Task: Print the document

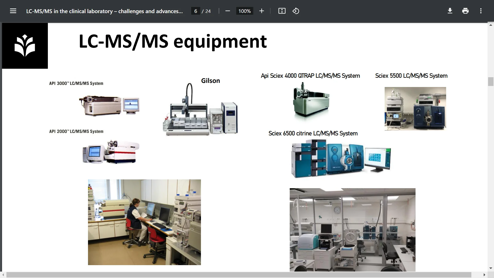Action: click(465, 11)
